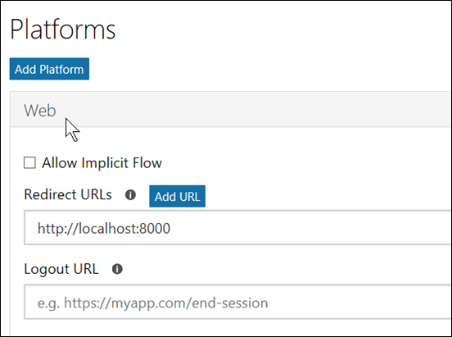Image resolution: width=452 pixels, height=337 pixels.
Task: Click the Platforms section heading
Action: 62,30
